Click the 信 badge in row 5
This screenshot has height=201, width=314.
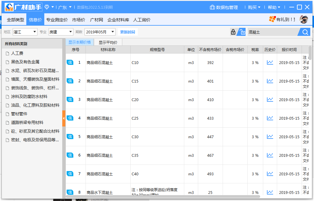70,137
